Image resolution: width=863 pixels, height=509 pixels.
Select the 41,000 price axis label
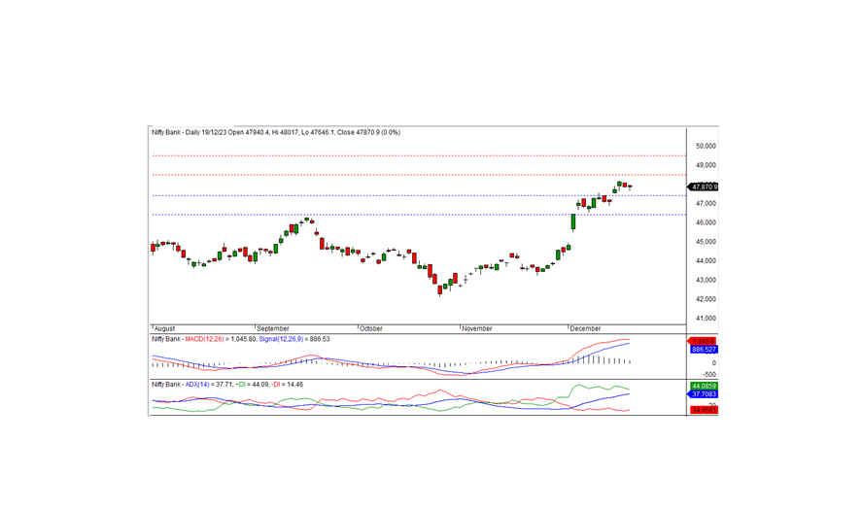coord(706,318)
